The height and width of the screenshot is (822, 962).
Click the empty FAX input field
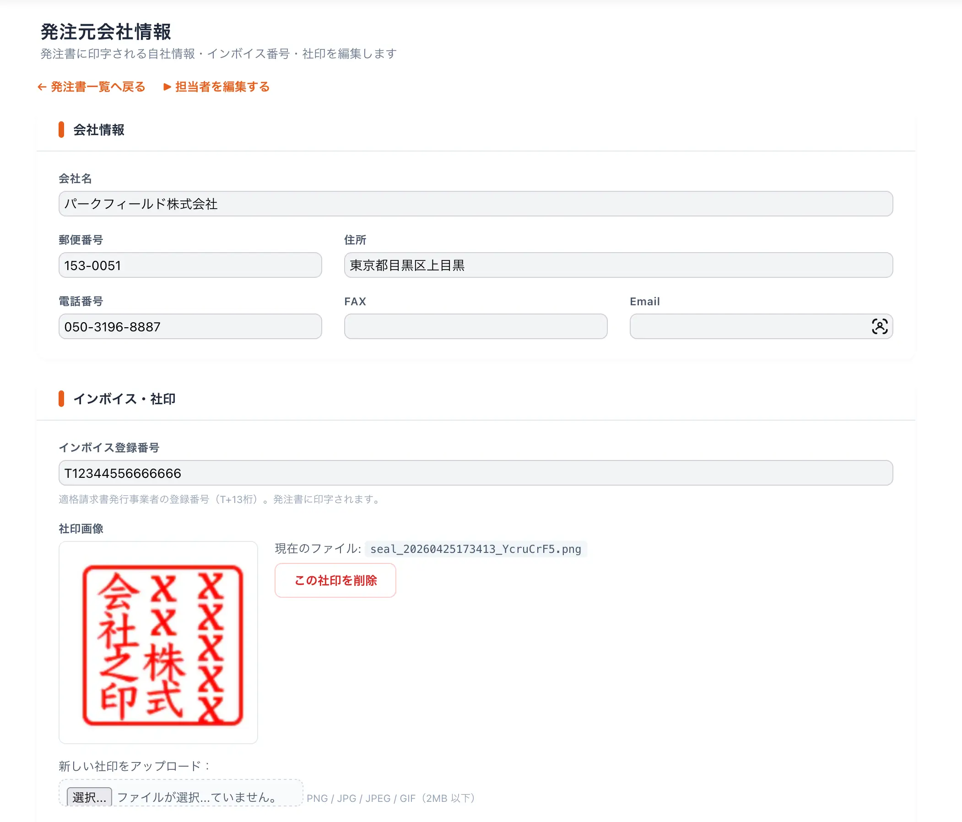[x=476, y=326]
